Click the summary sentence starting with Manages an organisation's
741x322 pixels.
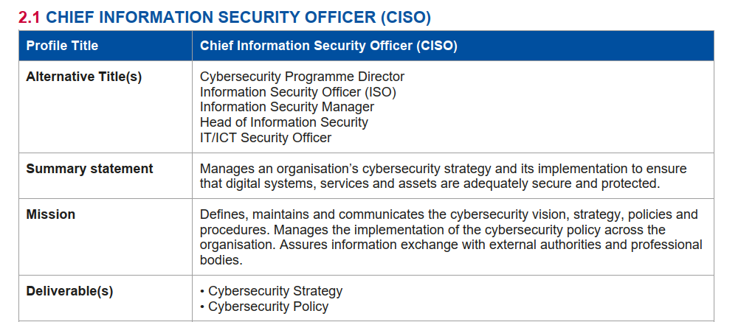[444, 176]
